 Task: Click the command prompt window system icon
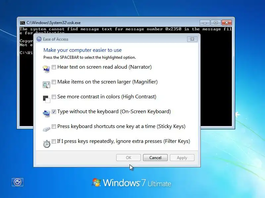coord(22,23)
